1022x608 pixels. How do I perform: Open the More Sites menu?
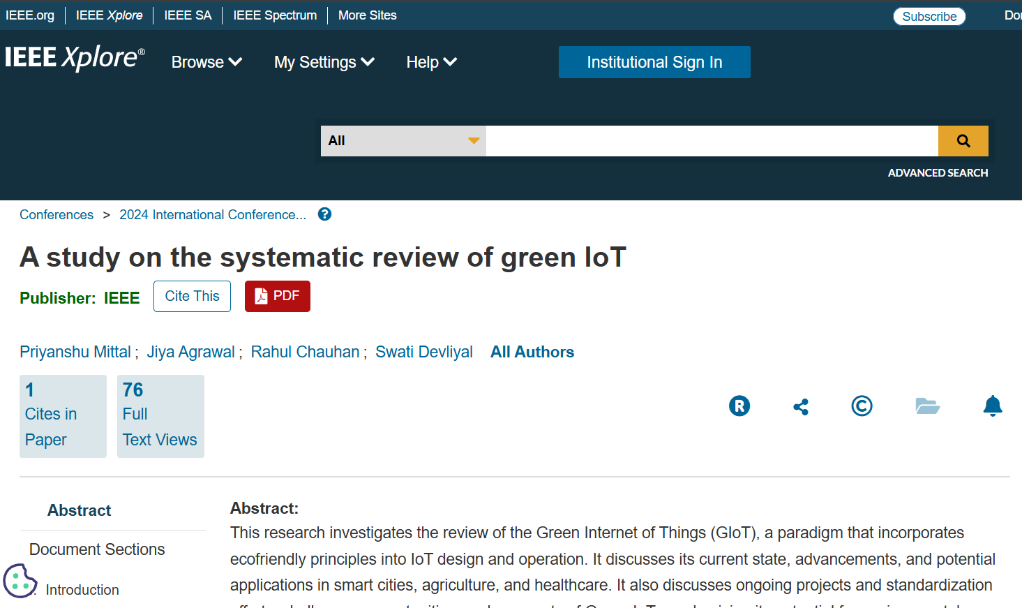click(367, 15)
